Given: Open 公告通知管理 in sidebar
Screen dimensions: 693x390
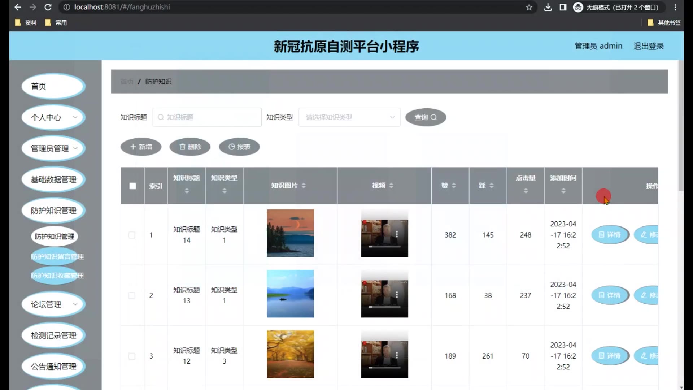Looking at the screenshot, I should click(x=53, y=367).
